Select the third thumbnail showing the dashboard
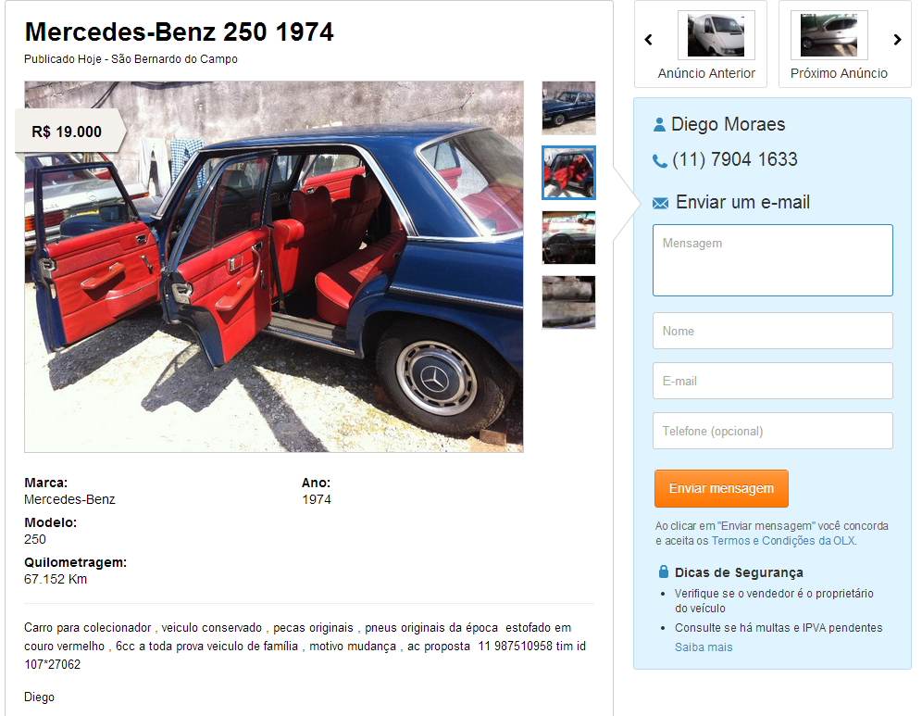This screenshot has width=922, height=716. click(x=568, y=238)
